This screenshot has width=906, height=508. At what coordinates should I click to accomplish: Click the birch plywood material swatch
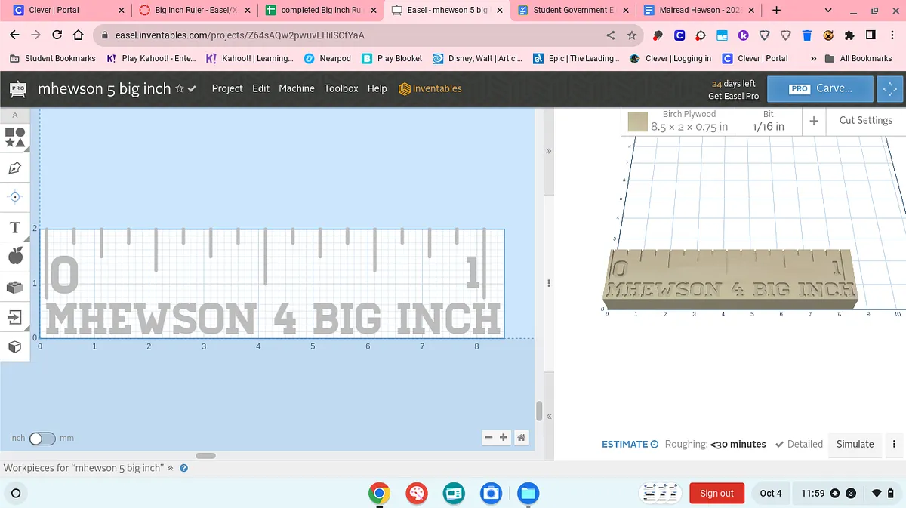[x=638, y=121]
